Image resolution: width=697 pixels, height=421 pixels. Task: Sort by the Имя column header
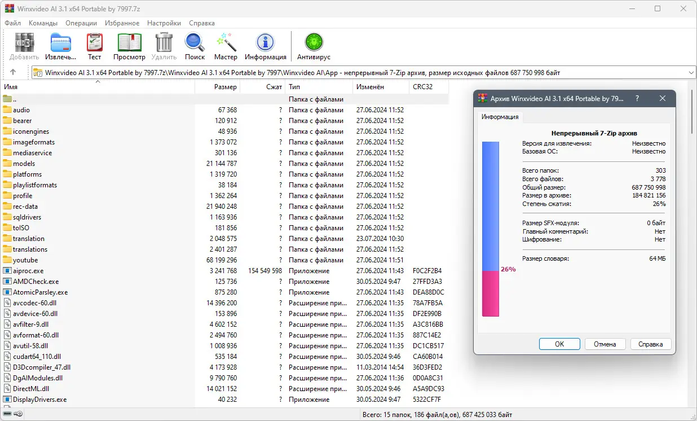point(98,87)
